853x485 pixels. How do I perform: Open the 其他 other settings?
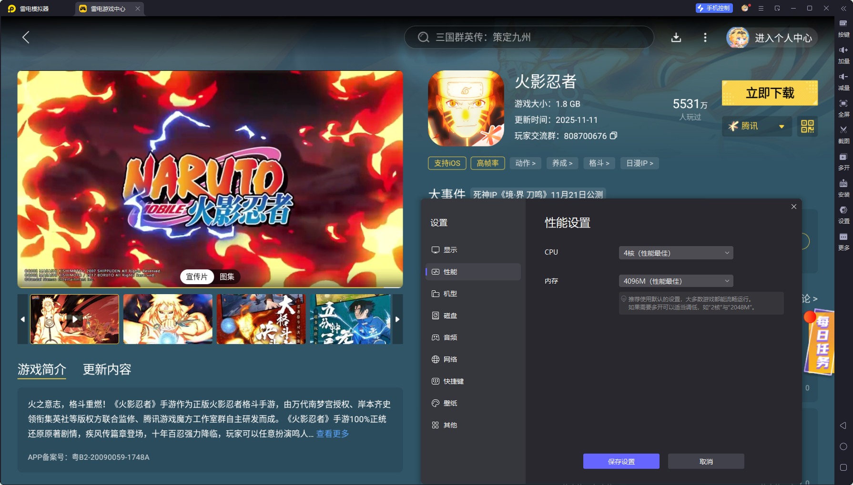coord(473,425)
